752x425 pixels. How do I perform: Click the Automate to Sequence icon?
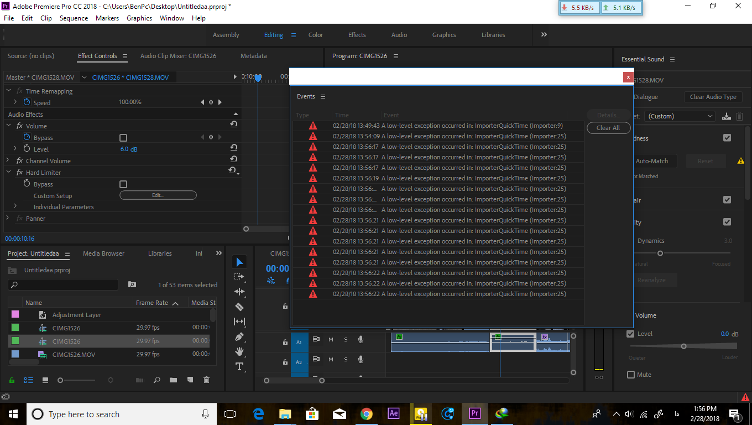(140, 380)
